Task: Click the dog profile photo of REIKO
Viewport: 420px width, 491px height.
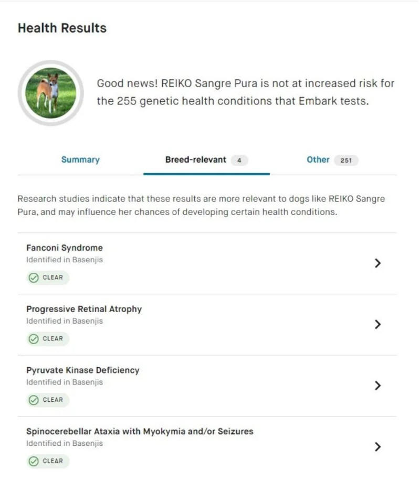Action: coord(51,93)
